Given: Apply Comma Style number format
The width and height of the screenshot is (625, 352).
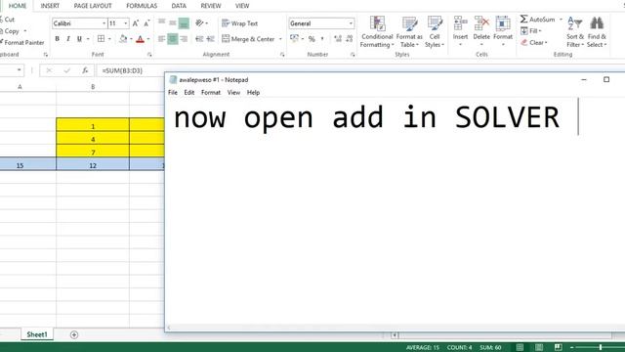Looking at the screenshot, I should [x=322, y=39].
